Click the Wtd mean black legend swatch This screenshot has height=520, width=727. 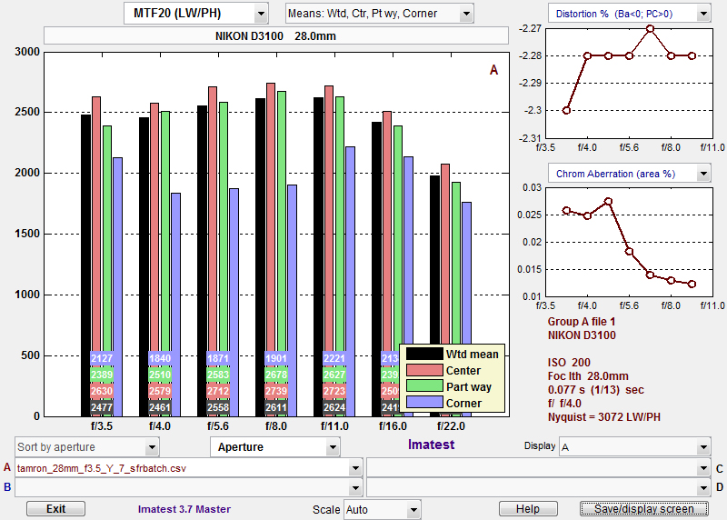424,354
